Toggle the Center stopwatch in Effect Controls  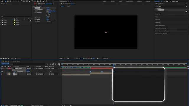pyautogui.click(x=36, y=11)
